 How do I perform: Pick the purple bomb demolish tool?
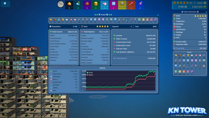tap(140, 4)
